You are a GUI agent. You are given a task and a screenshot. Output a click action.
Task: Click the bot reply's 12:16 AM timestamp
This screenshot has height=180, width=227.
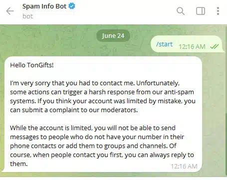184,166
